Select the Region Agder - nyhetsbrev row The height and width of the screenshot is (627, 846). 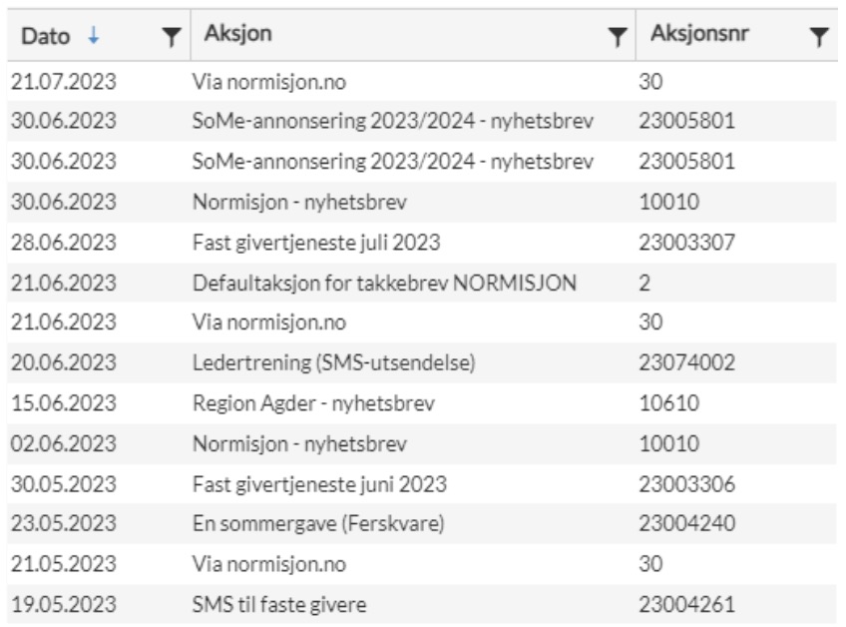(x=422, y=403)
